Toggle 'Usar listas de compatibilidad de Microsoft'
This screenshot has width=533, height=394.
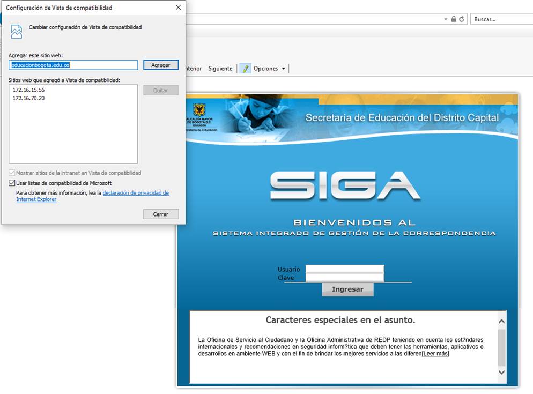(12, 183)
